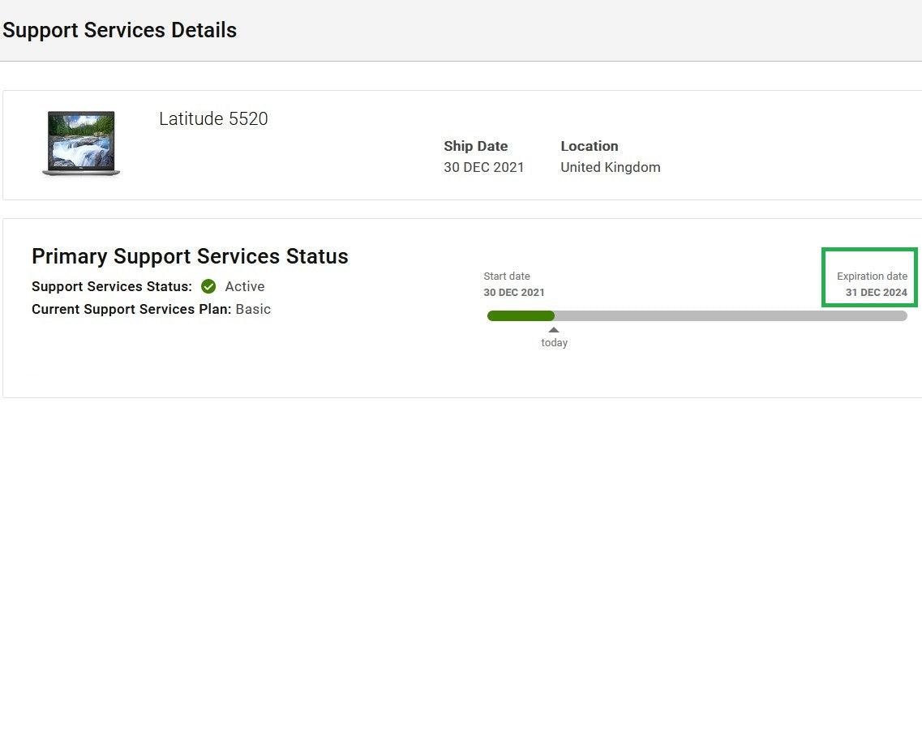This screenshot has height=746, width=922.
Task: Click the 31 DEC 2024 expiration value
Action: click(876, 293)
